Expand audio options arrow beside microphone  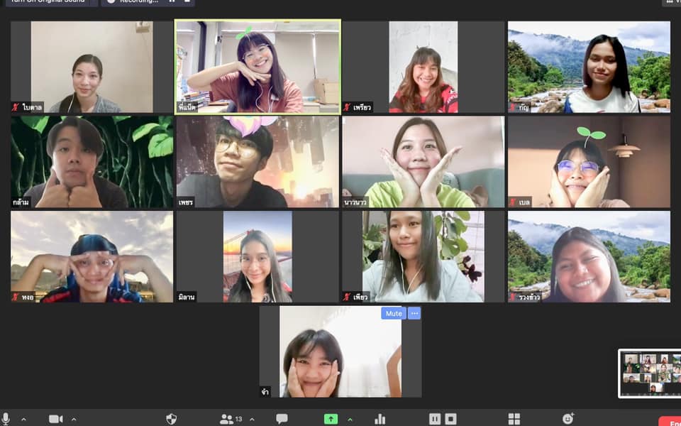point(23,419)
